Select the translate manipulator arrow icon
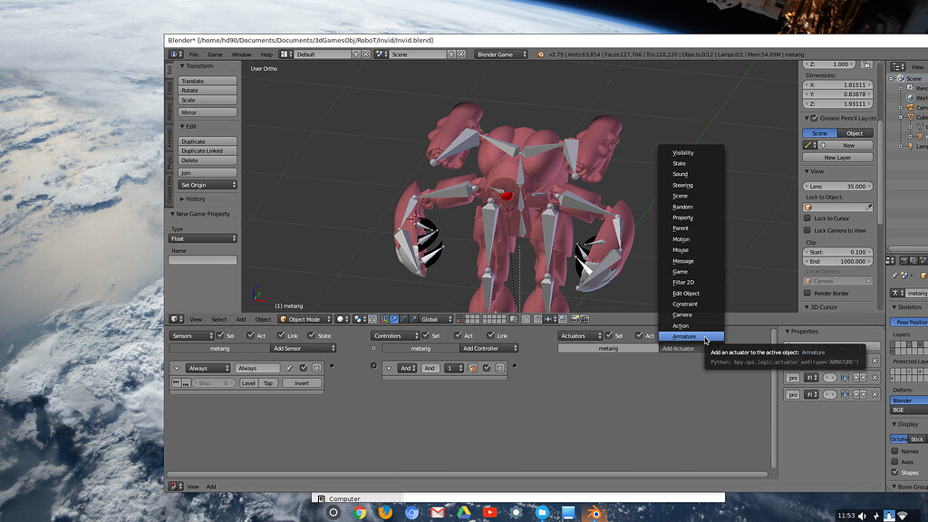The height and width of the screenshot is (522, 928). 394,319
